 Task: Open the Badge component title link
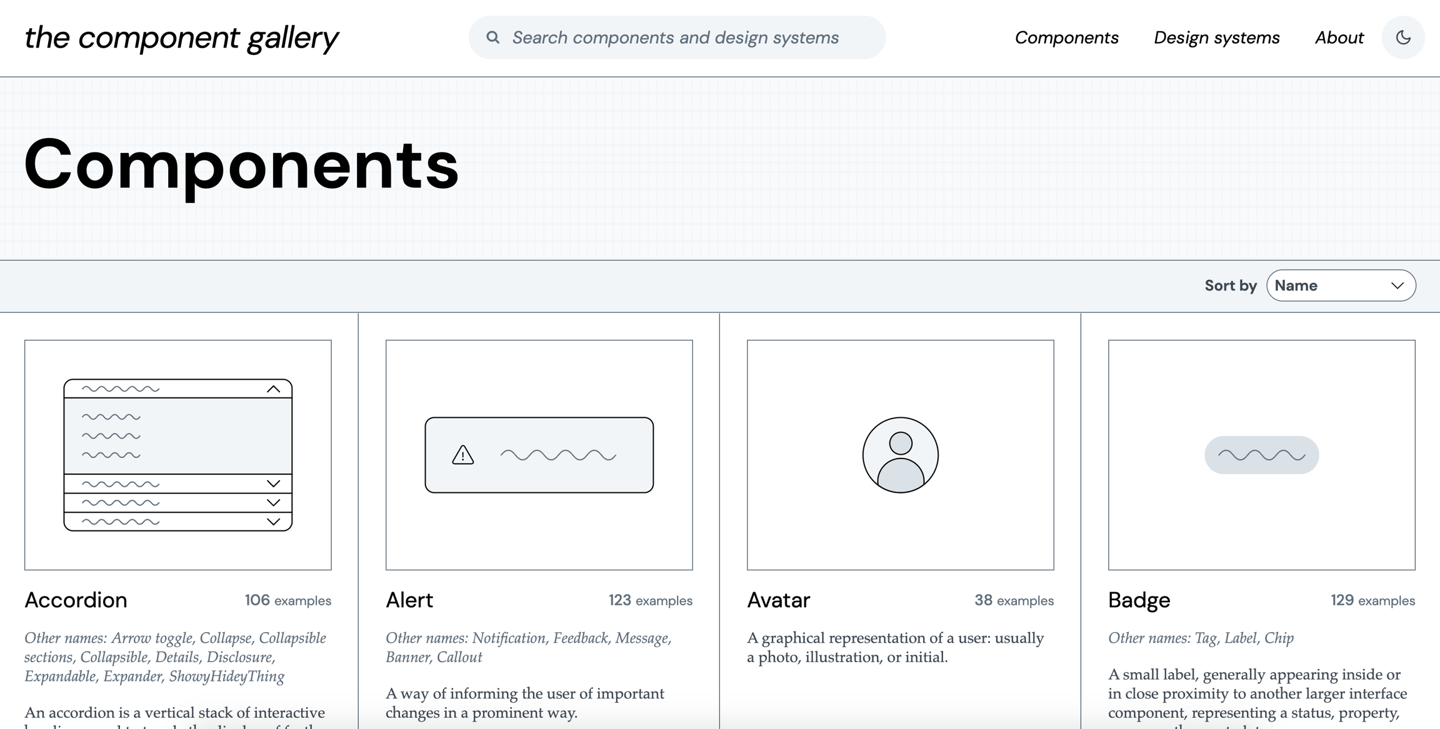tap(1139, 600)
